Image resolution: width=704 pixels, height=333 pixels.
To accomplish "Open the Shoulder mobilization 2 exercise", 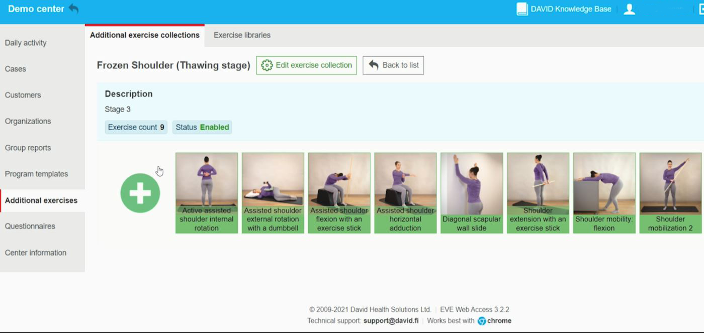I will [670, 193].
